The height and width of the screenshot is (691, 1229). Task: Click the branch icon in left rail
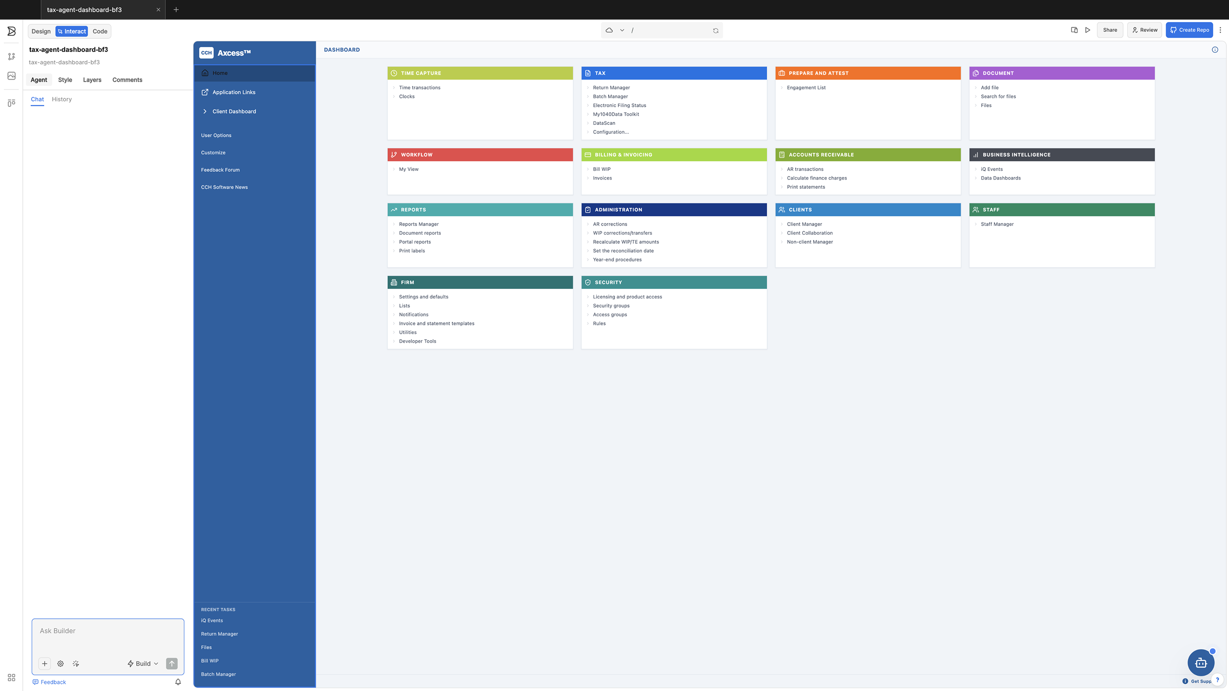(x=12, y=57)
